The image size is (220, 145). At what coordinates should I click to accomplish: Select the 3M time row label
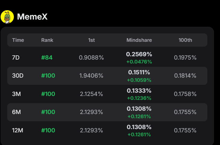coord(16,94)
